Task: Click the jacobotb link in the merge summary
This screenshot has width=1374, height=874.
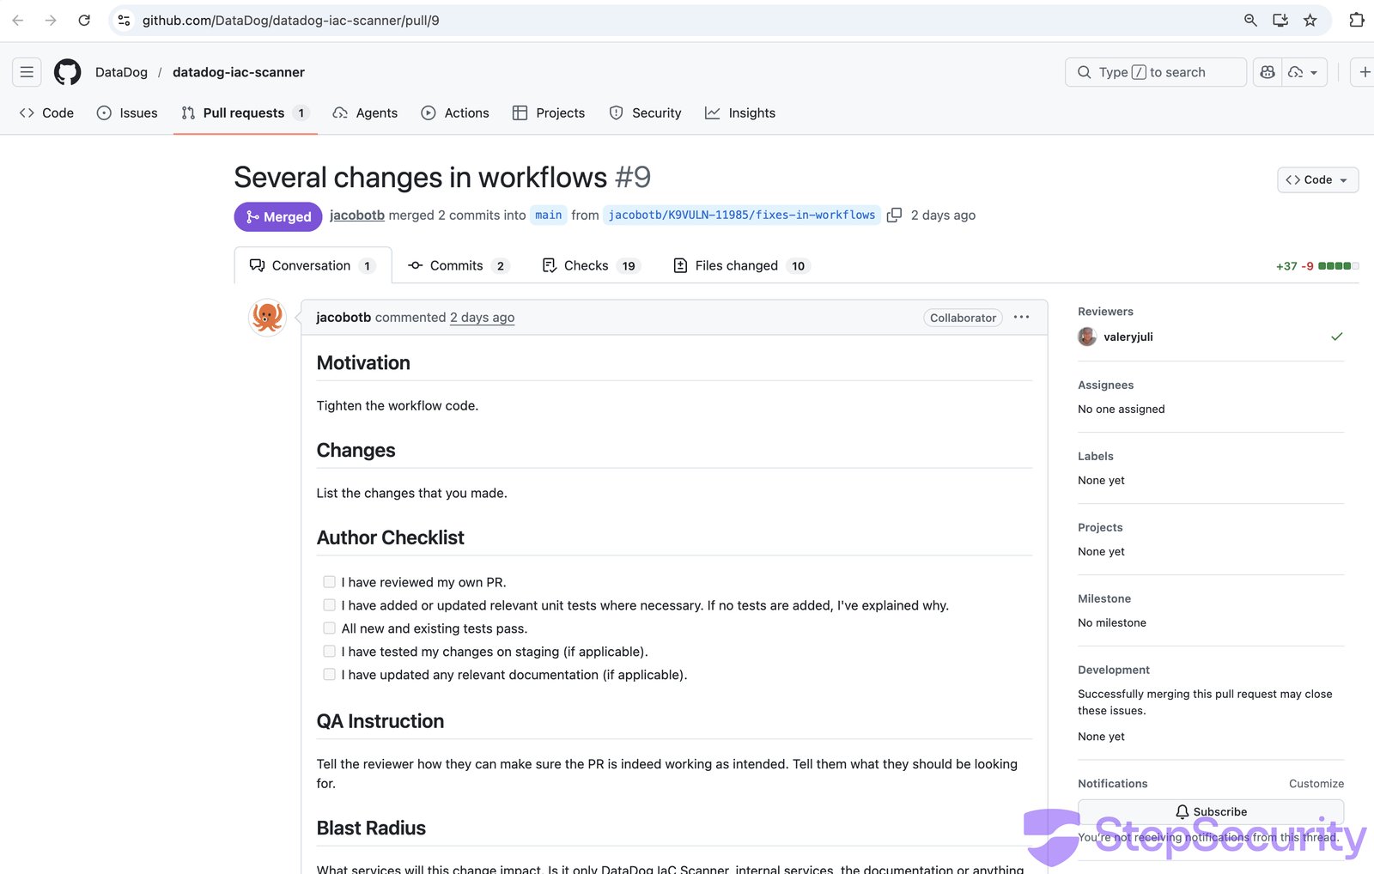Action: (357, 215)
